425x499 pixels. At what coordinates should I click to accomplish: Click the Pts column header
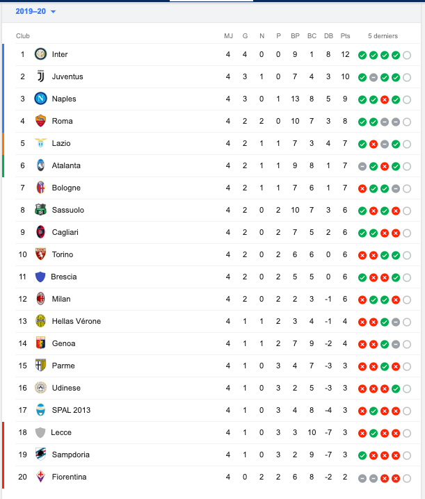pos(345,36)
